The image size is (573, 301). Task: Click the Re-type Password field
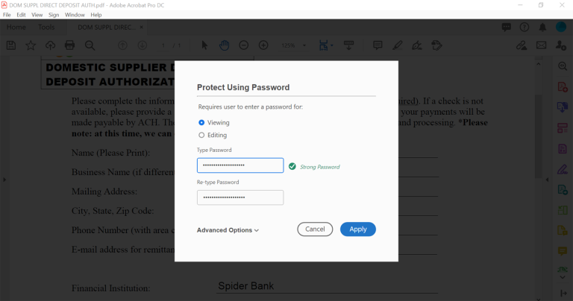coord(240,197)
